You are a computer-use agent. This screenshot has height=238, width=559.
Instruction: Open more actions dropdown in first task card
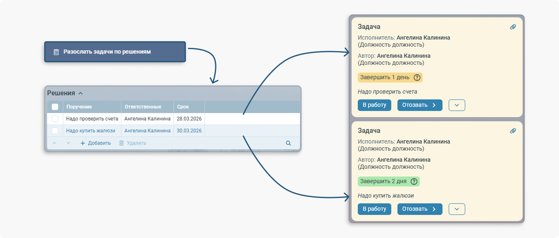click(457, 105)
